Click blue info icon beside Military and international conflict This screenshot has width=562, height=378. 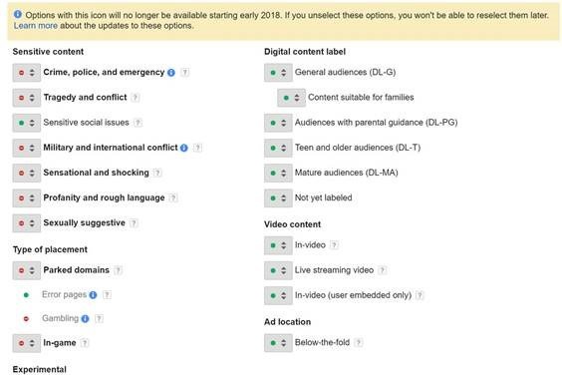tap(184, 148)
